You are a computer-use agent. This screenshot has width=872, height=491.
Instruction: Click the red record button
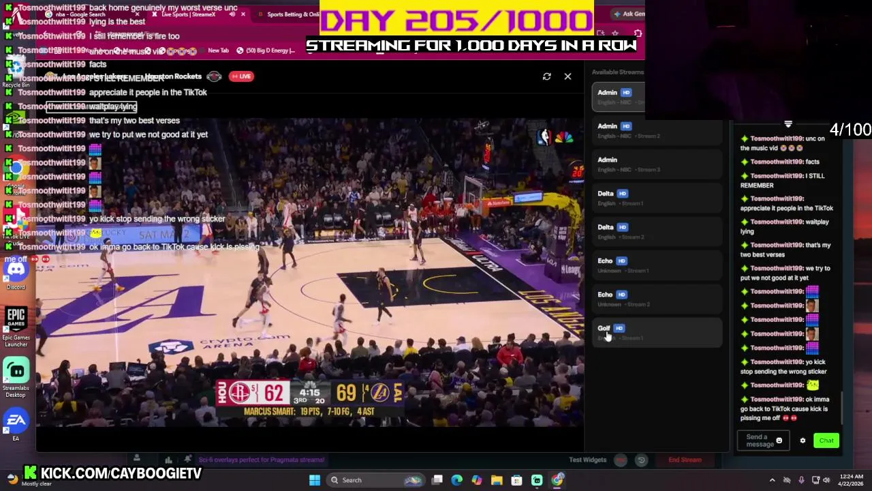point(621,460)
